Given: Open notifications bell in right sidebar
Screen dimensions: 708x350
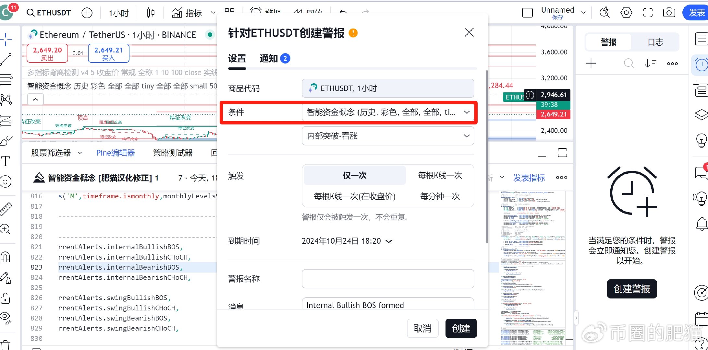Looking at the screenshot, I should coord(702,224).
